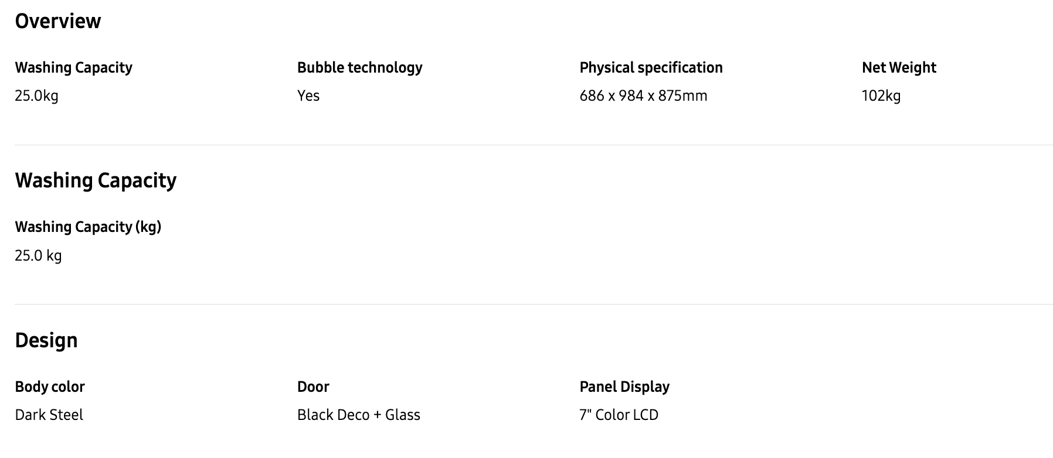
Task: Select the Body color label
Action: click(50, 387)
